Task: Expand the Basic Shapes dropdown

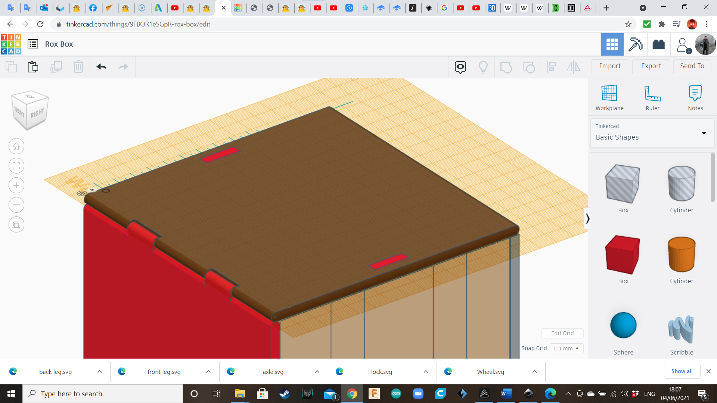Action: (704, 133)
